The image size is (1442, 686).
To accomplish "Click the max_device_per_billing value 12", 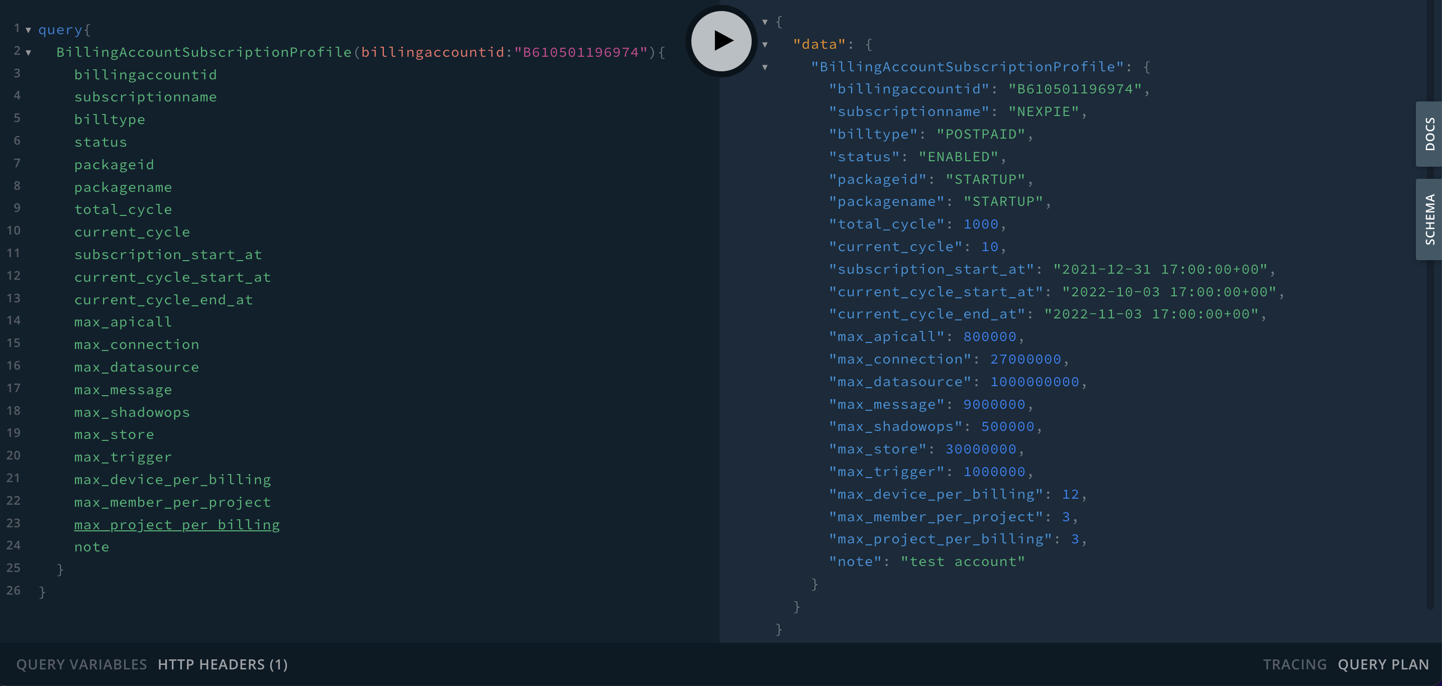I will (x=1071, y=495).
